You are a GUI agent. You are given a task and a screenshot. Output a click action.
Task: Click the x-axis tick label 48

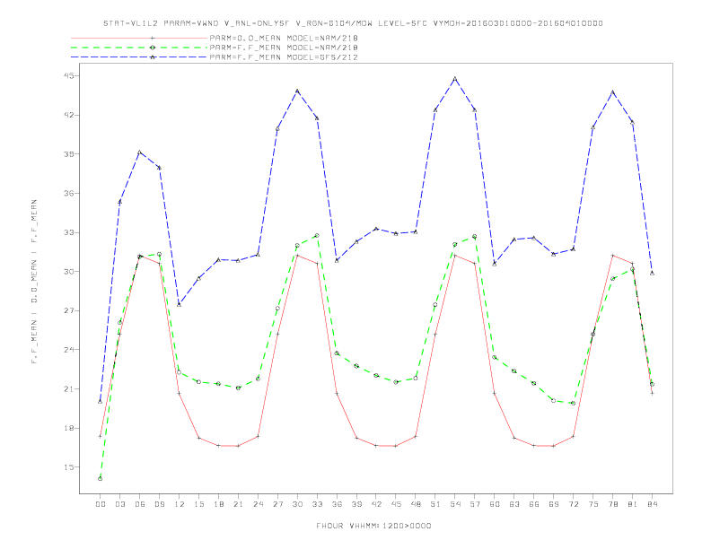tap(416, 504)
